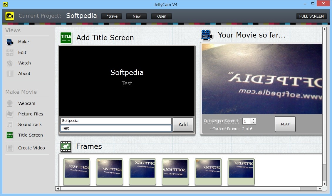Click the JellyCam logo icon in header
The width and height of the screenshot is (332, 196).
[9, 16]
